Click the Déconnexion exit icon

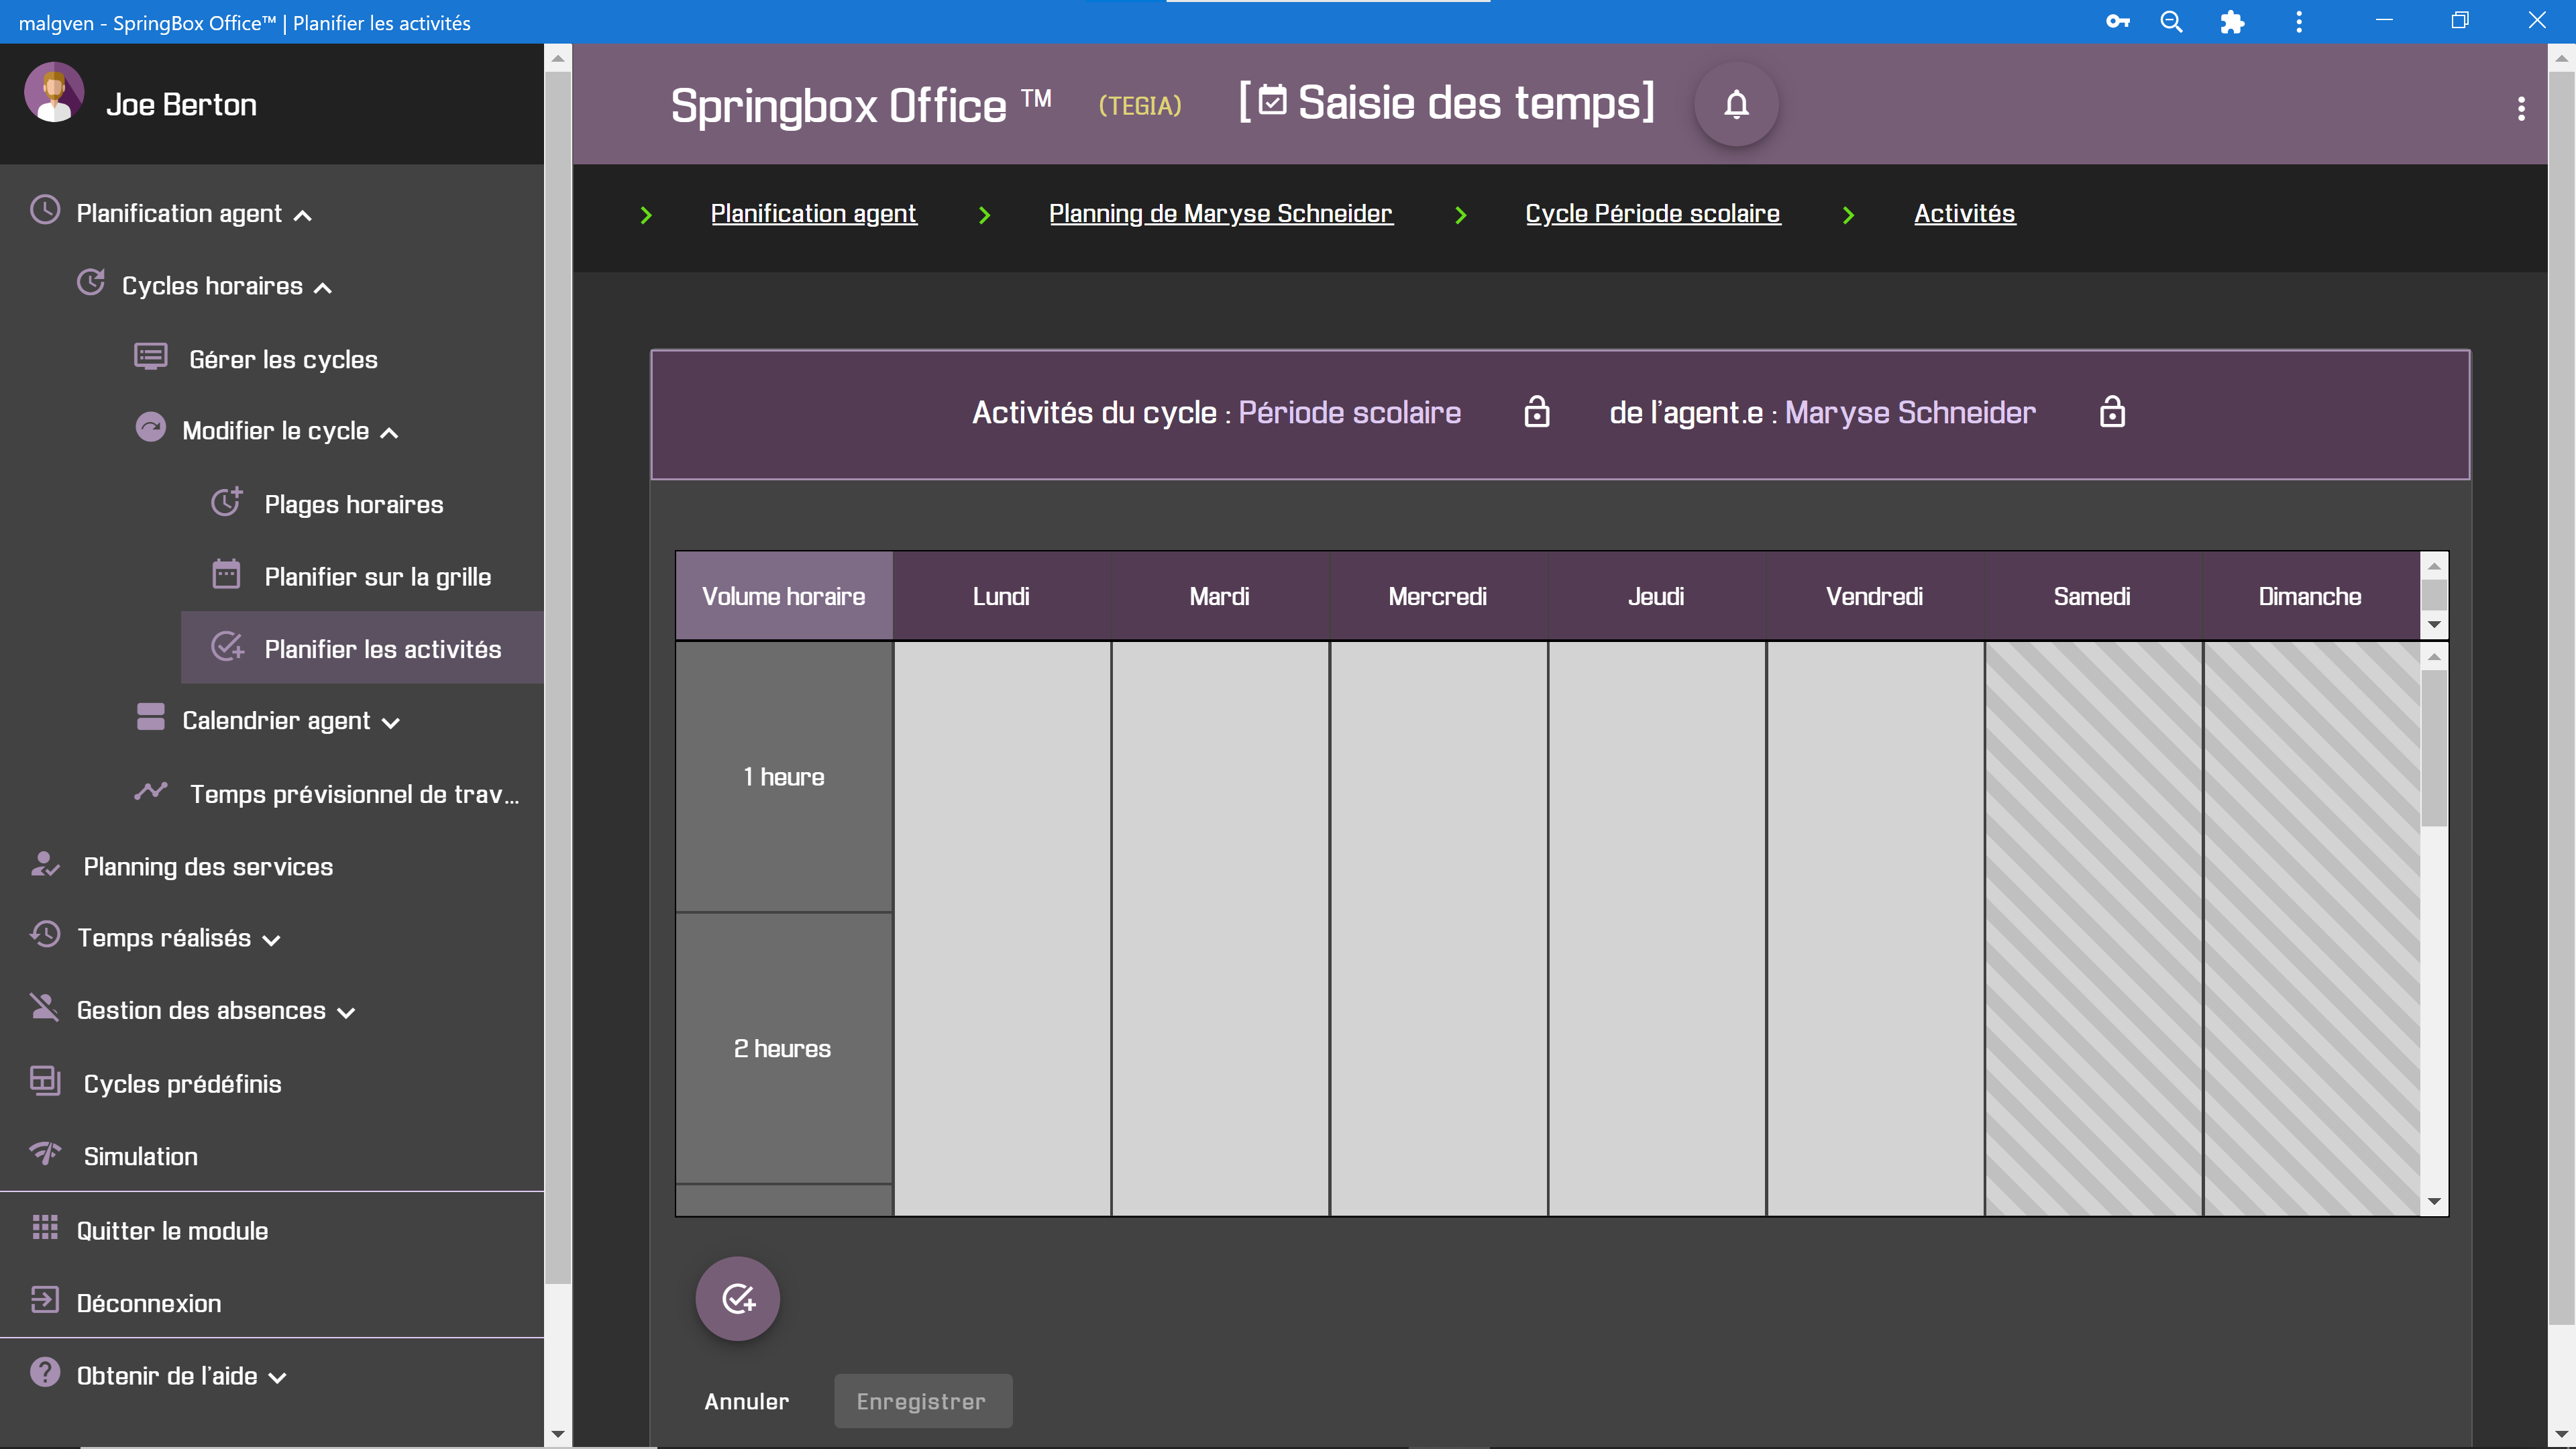pos(45,1300)
